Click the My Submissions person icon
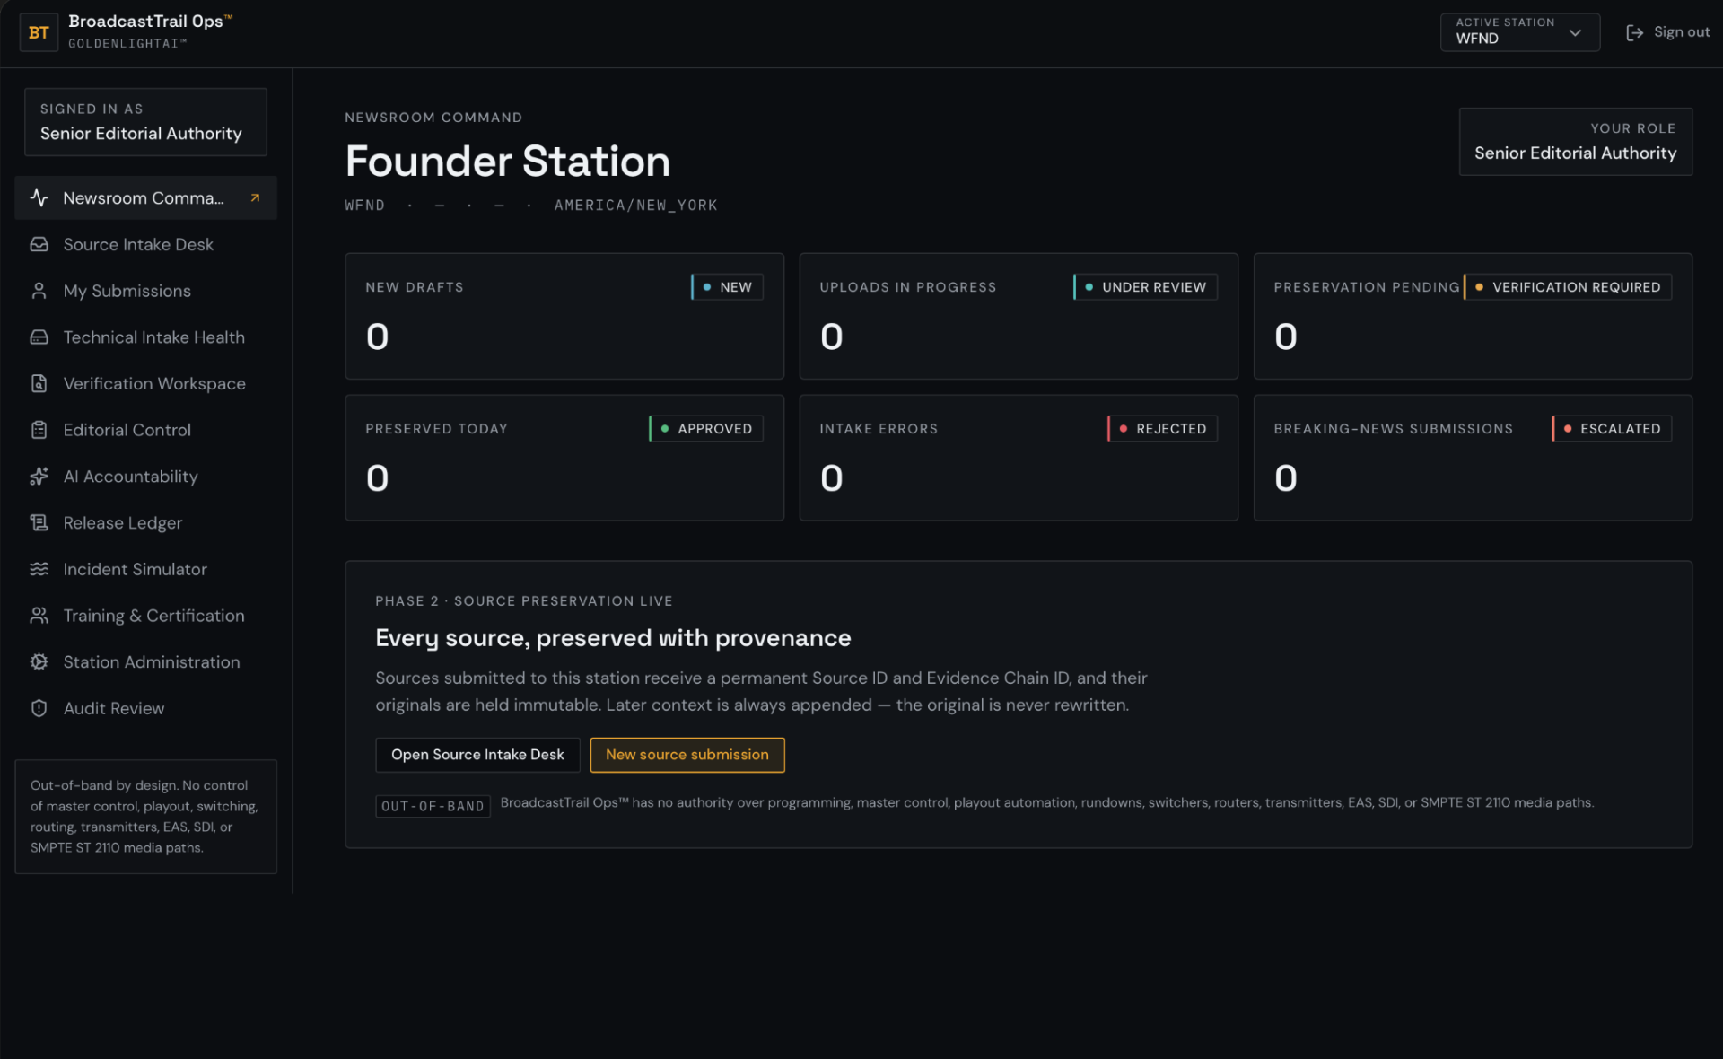The width and height of the screenshot is (1723, 1059). 39,291
